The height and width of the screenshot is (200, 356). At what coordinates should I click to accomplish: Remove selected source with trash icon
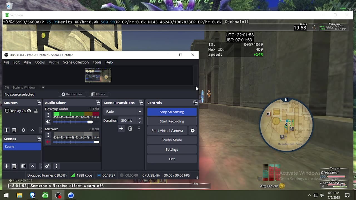[x=14, y=130]
